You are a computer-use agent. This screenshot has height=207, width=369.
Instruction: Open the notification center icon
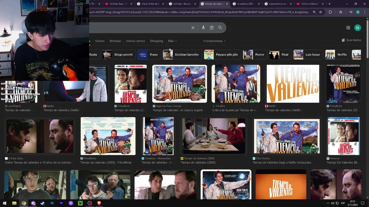click(363, 203)
